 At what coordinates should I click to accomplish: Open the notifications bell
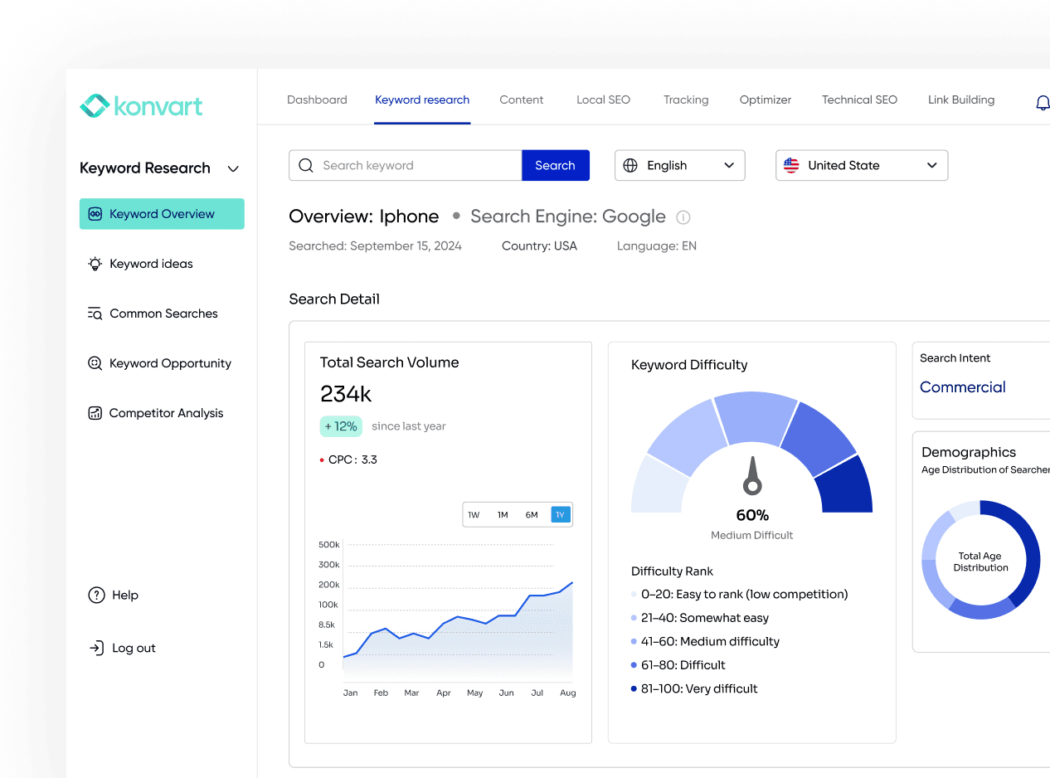1042,103
